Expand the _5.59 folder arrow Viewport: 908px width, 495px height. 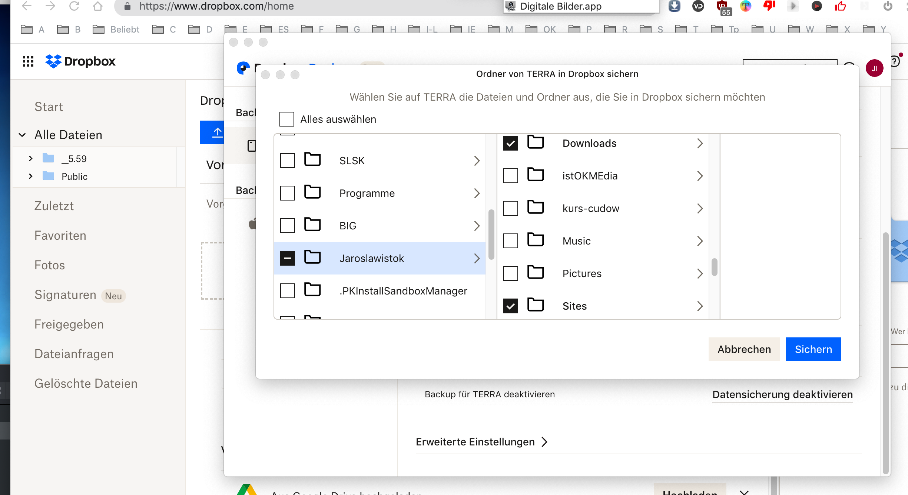[x=31, y=159]
